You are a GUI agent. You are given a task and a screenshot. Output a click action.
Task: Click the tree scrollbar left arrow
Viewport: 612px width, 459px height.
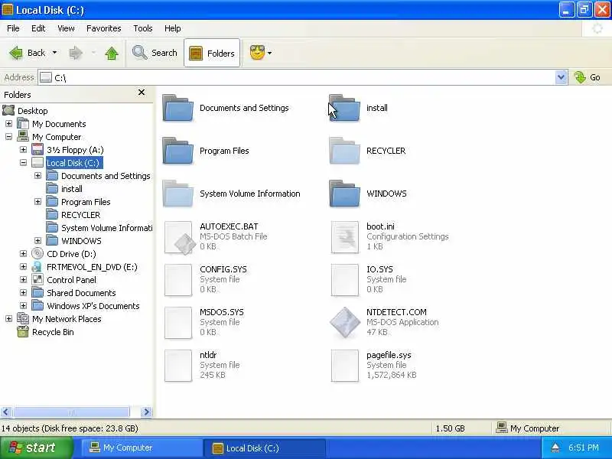5,412
